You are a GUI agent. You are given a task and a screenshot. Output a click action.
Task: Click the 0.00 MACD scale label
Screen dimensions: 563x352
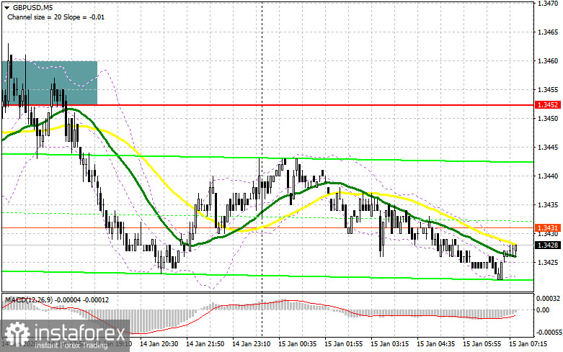point(543,310)
